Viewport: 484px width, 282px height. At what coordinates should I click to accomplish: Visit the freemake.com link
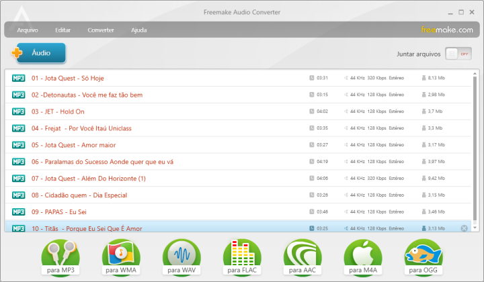click(447, 30)
